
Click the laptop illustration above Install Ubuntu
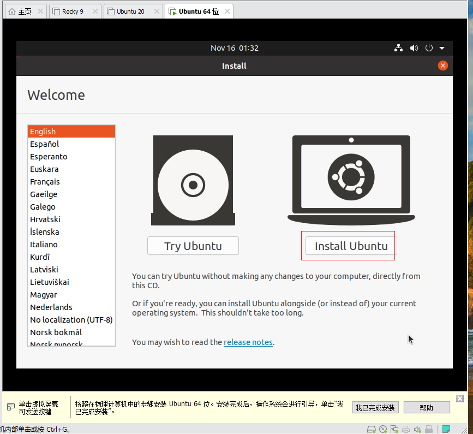351,180
